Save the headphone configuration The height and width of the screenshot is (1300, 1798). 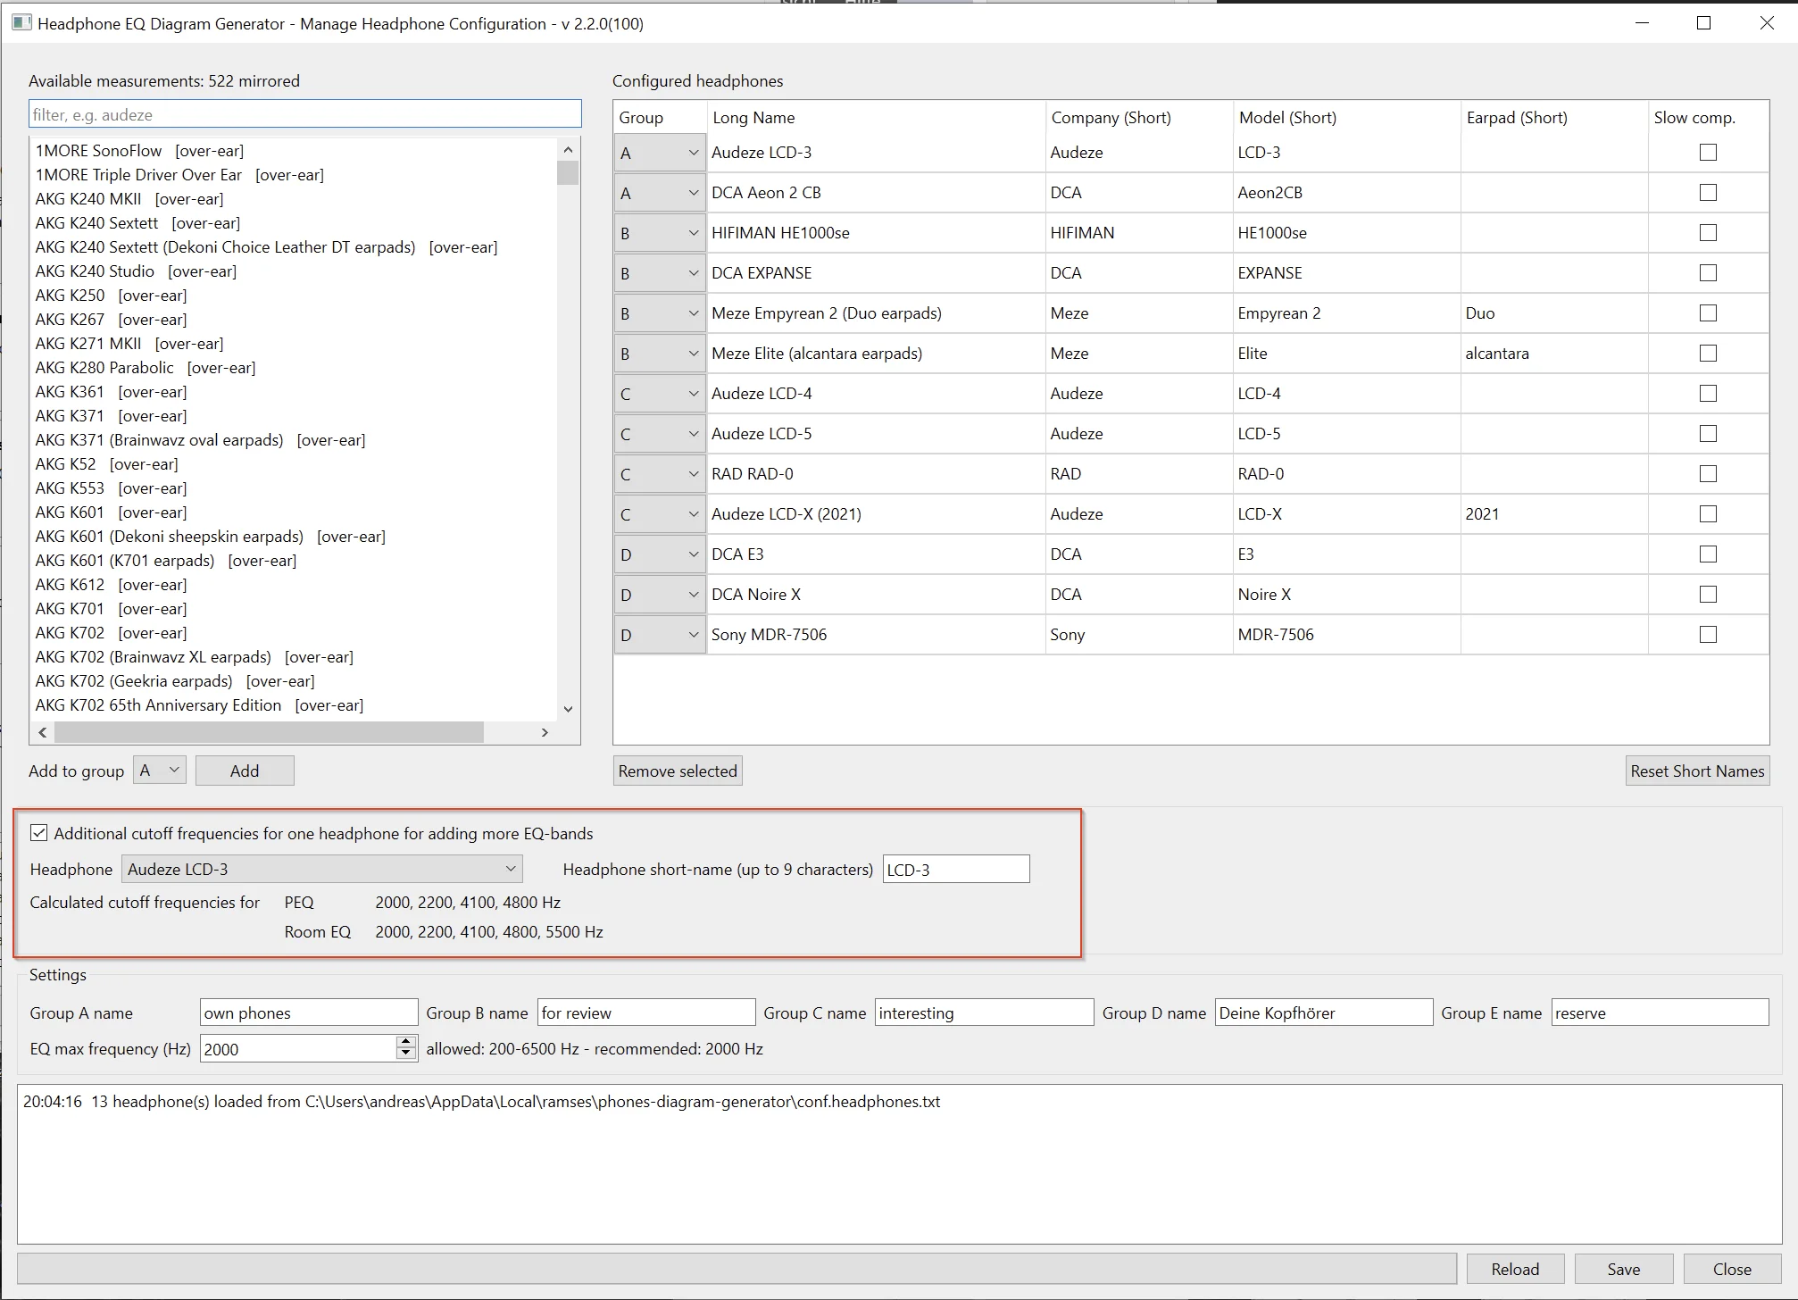tap(1623, 1269)
